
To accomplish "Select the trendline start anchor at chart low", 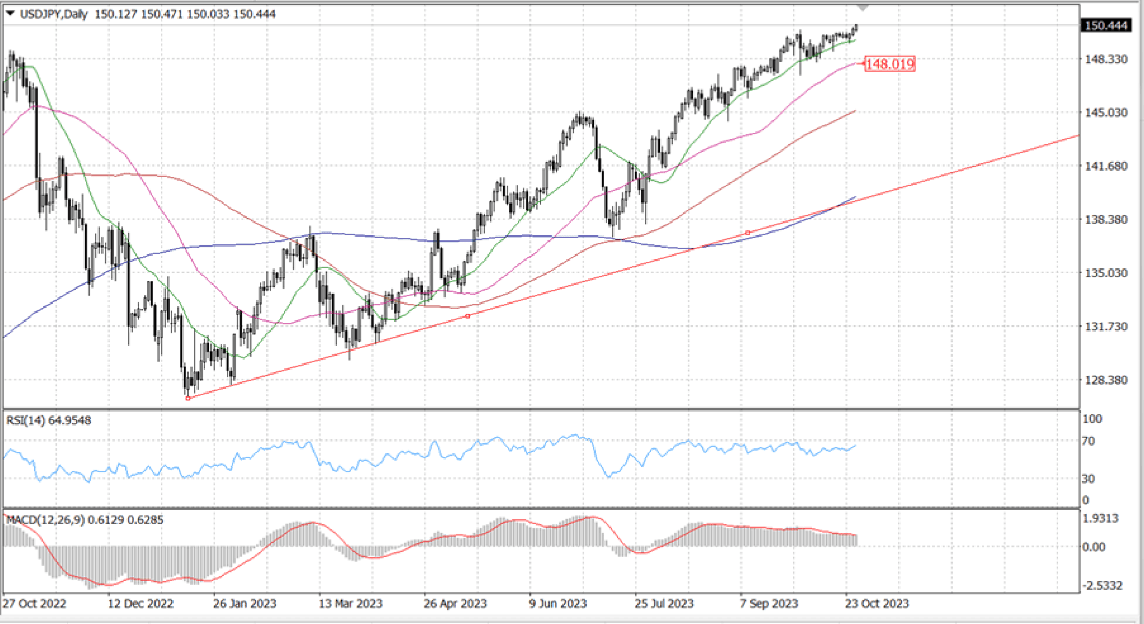I will [188, 398].
